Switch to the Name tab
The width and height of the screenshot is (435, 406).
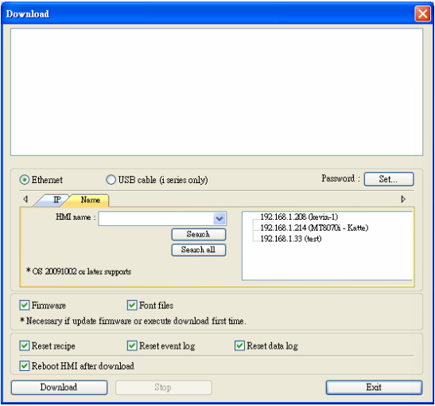[x=90, y=200]
